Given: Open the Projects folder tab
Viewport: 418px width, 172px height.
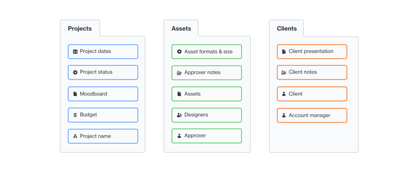Looking at the screenshot, I should [80, 28].
